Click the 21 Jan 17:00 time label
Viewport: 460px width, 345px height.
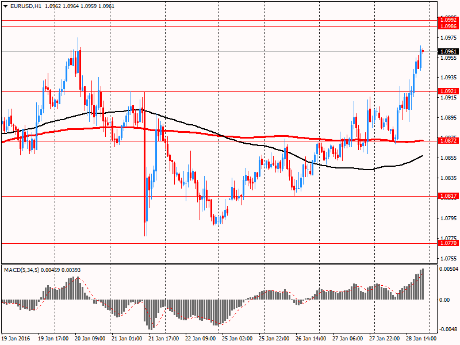click(x=164, y=339)
